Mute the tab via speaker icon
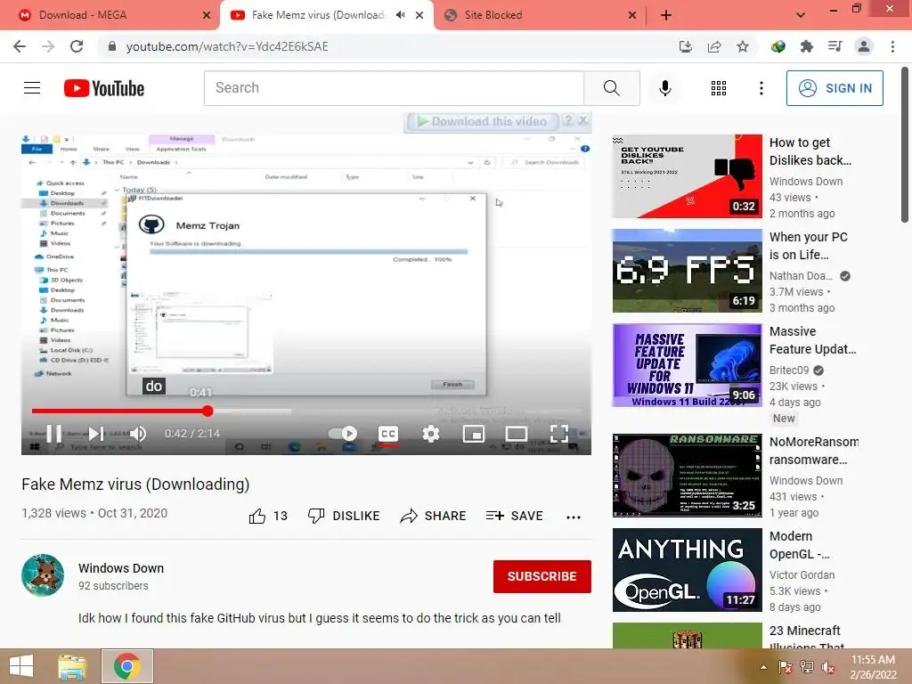Screen dimensions: 912x684 [x=400, y=15]
